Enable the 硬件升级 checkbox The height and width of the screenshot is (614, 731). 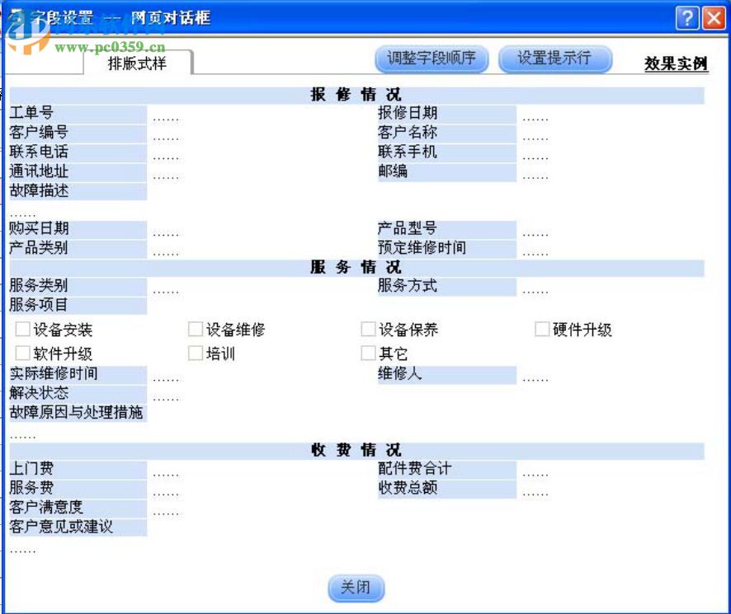pos(540,328)
